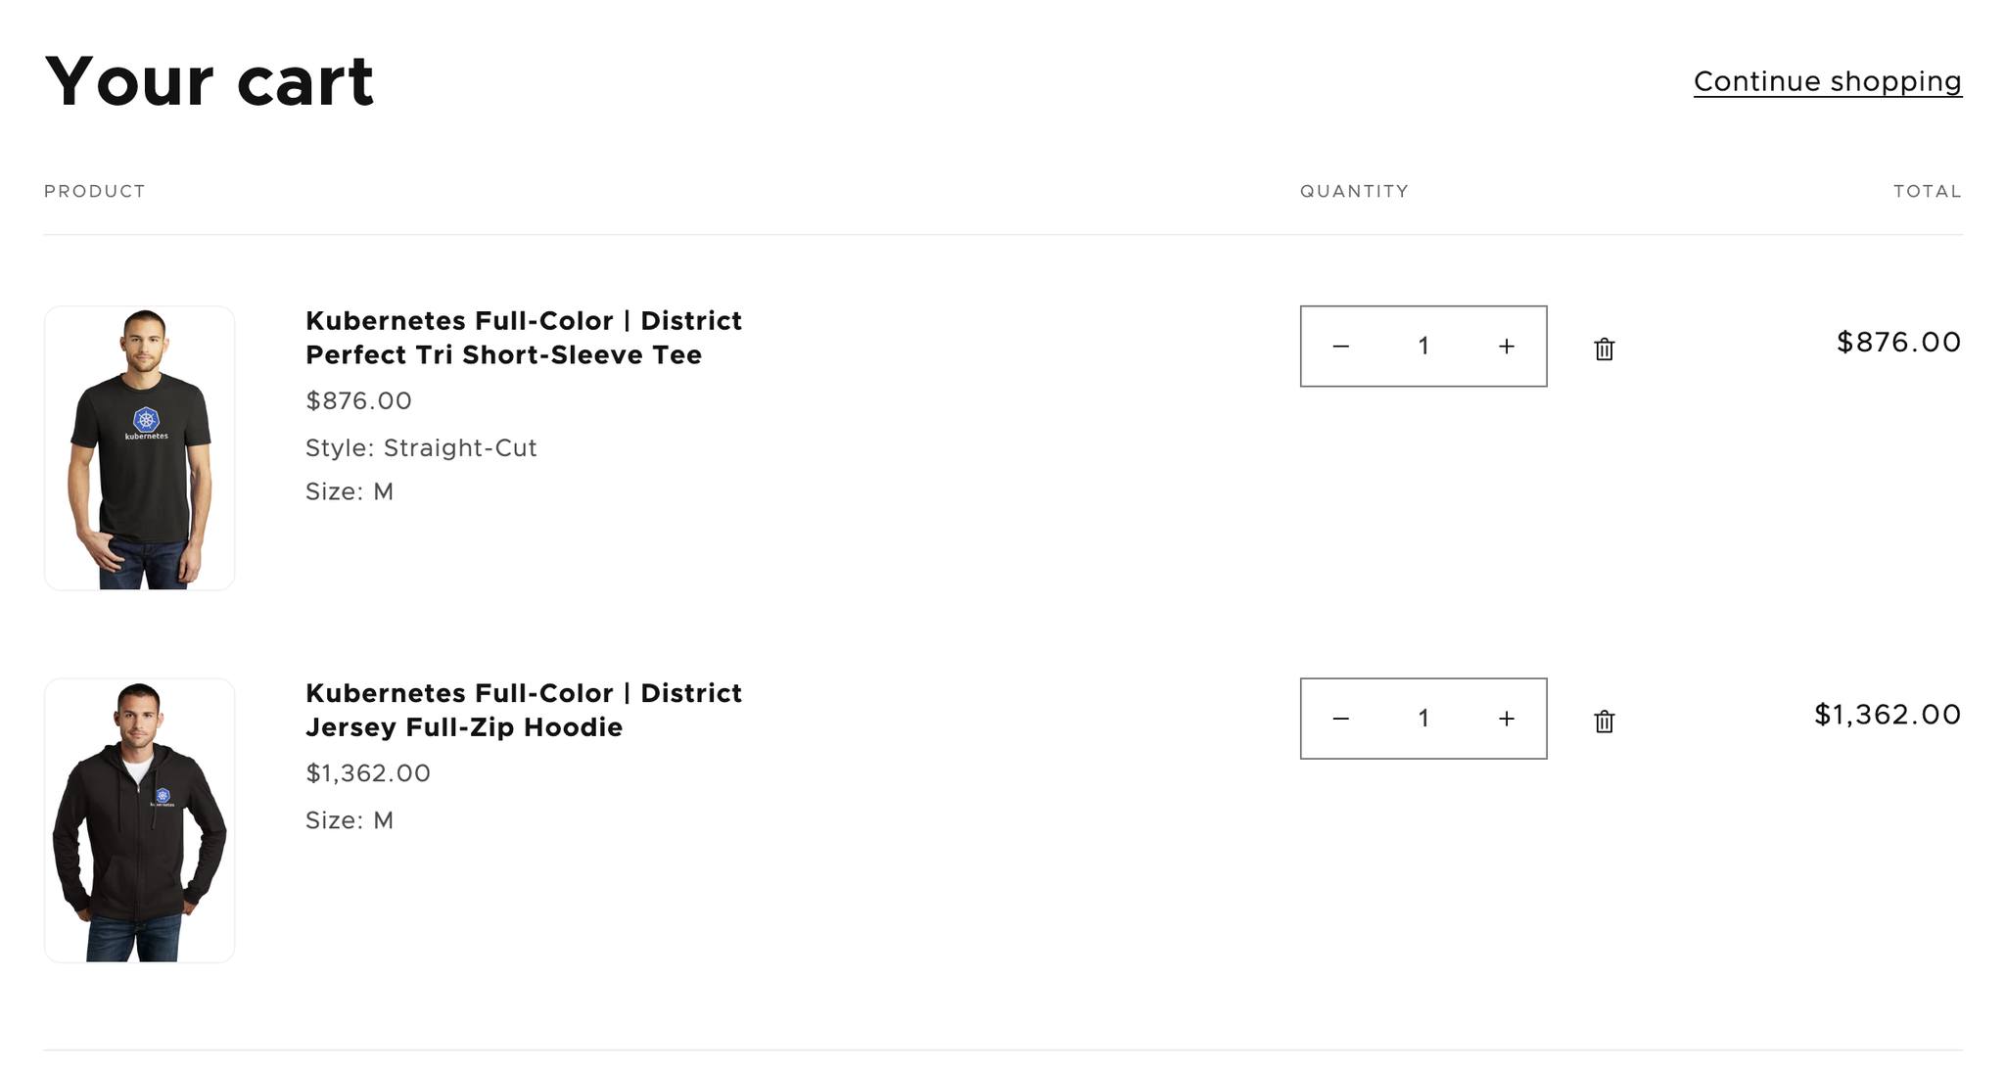Click the hoodie quantity input field

[x=1422, y=719]
